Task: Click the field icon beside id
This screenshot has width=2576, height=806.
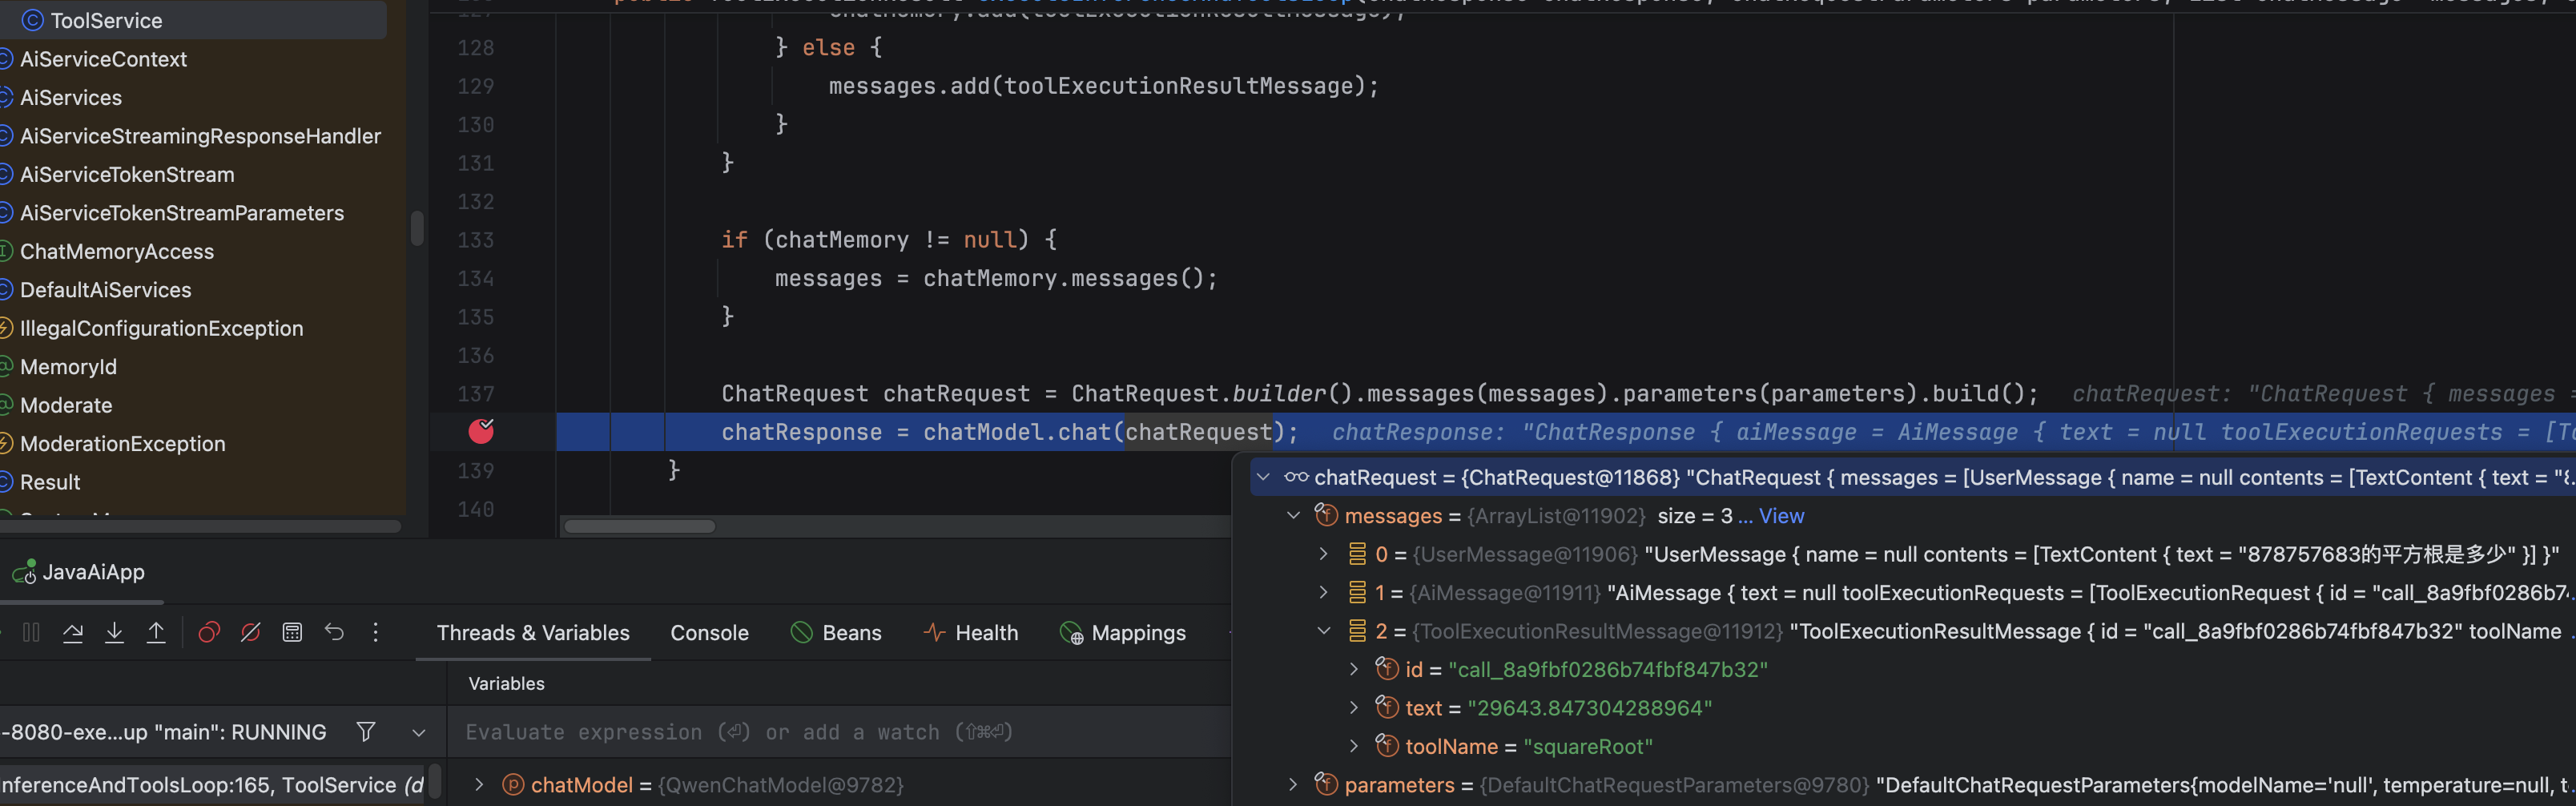Action: pos(1387,668)
